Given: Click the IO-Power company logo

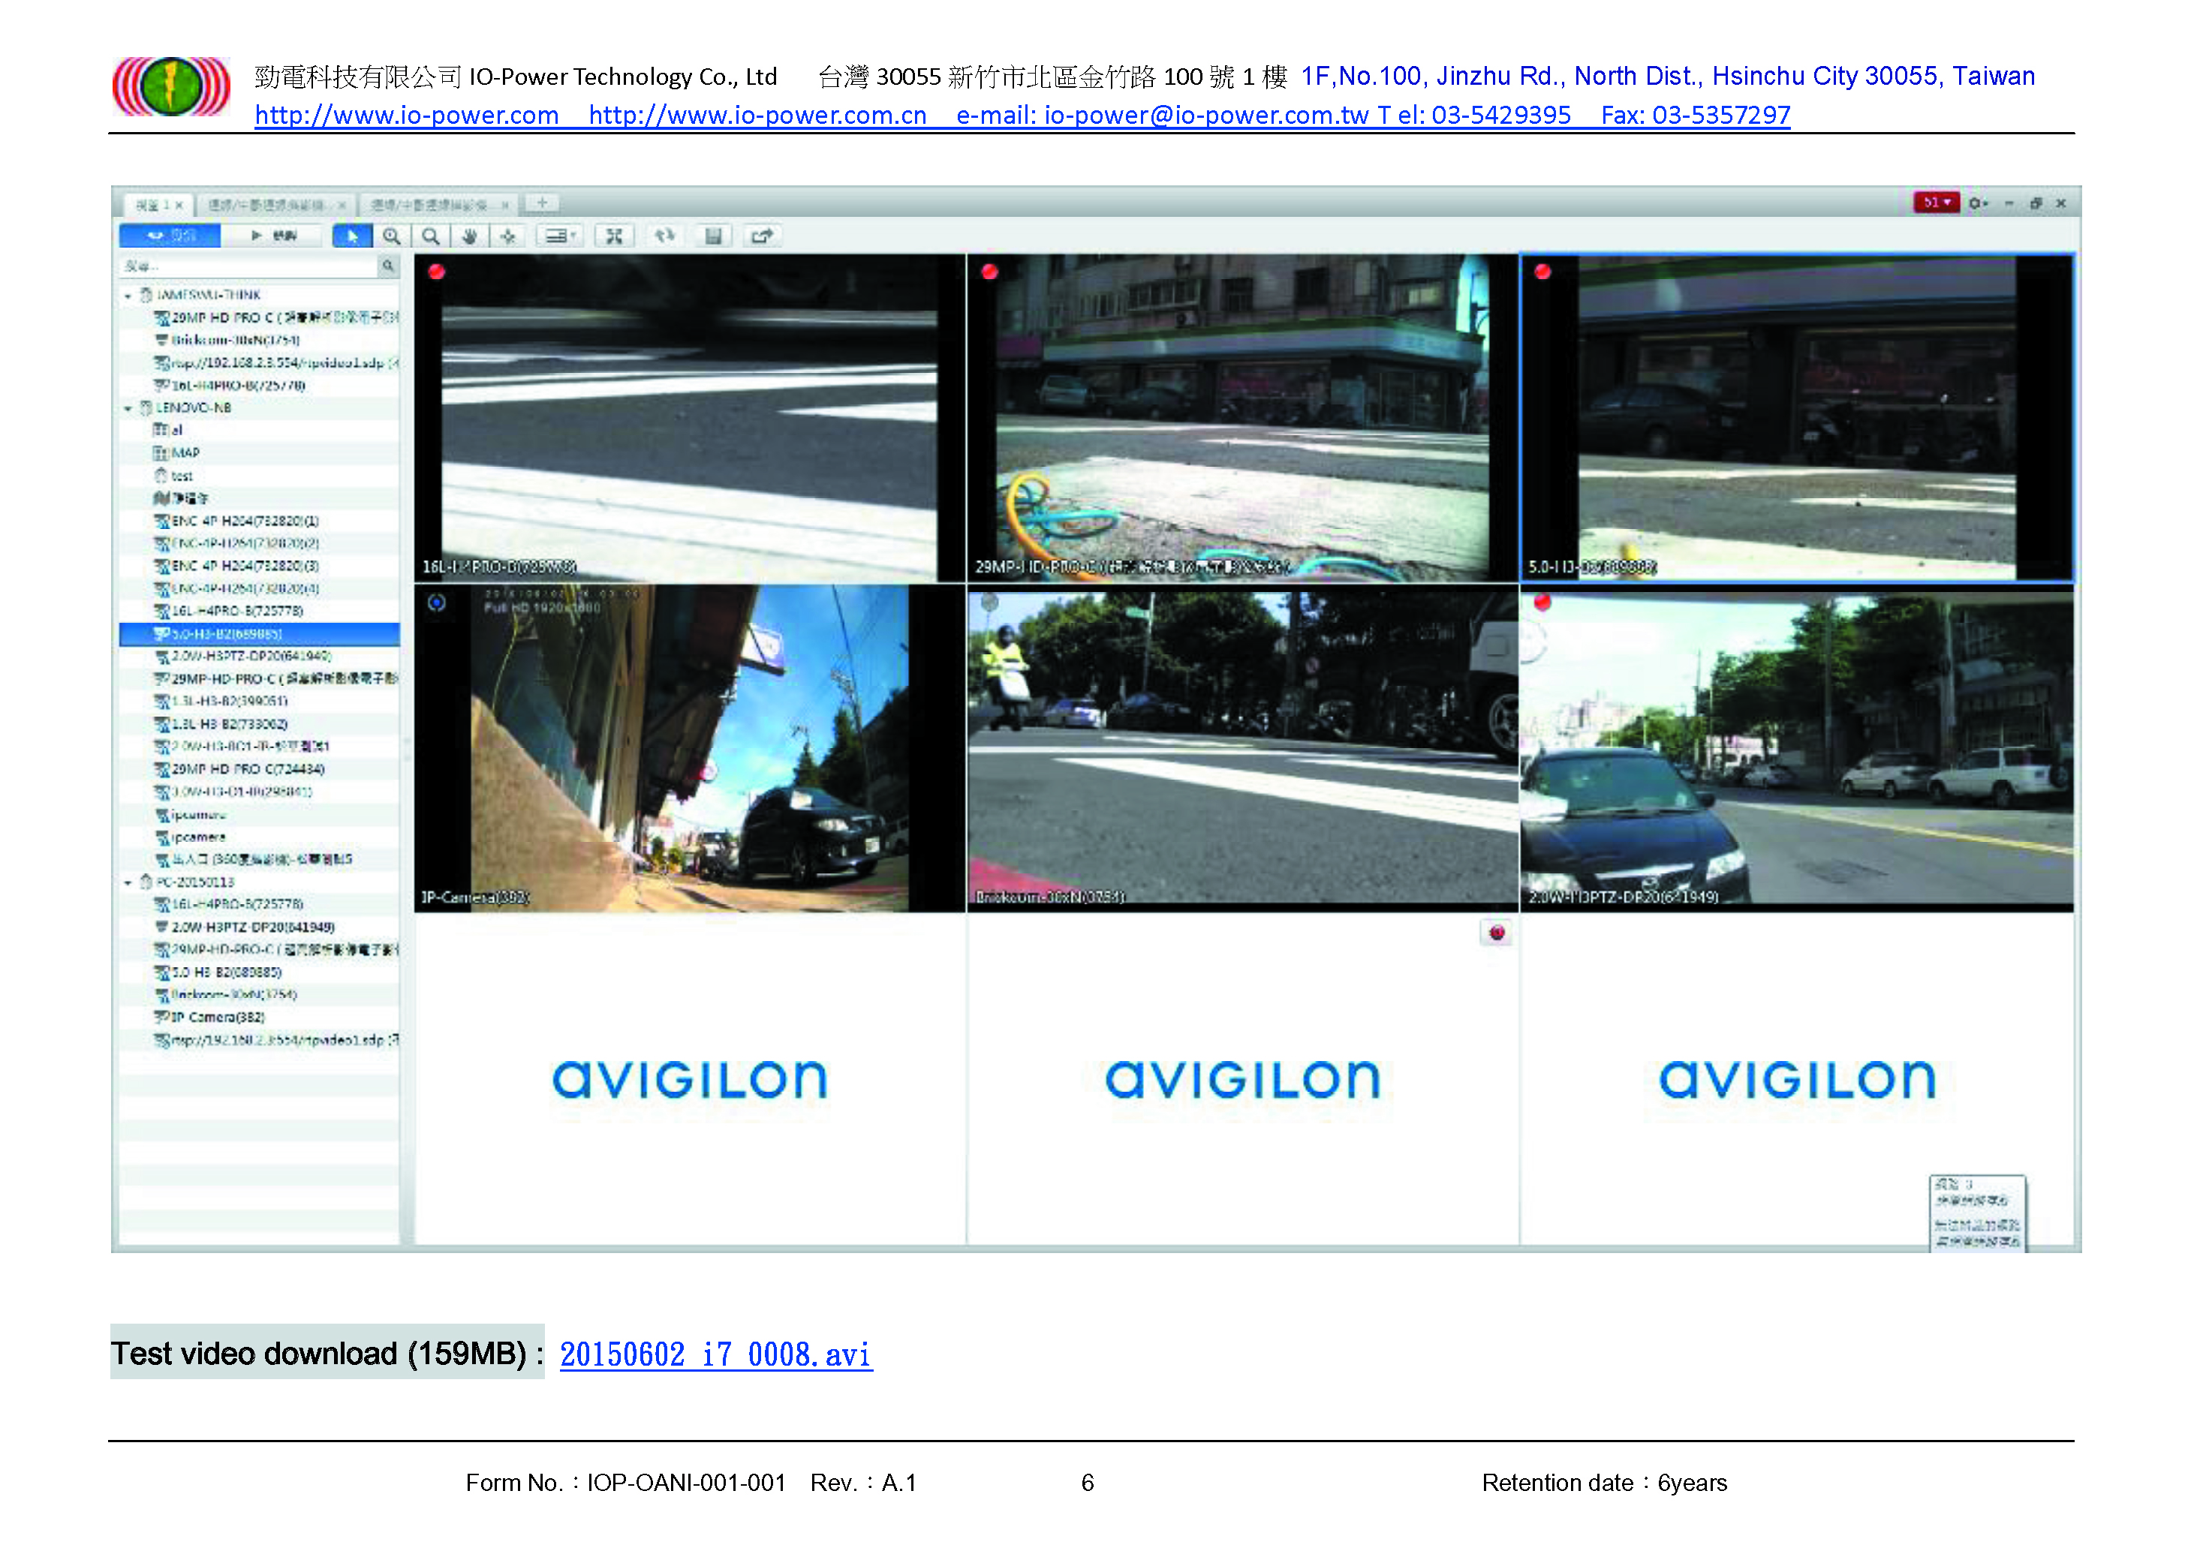Looking at the screenshot, I should [171, 87].
